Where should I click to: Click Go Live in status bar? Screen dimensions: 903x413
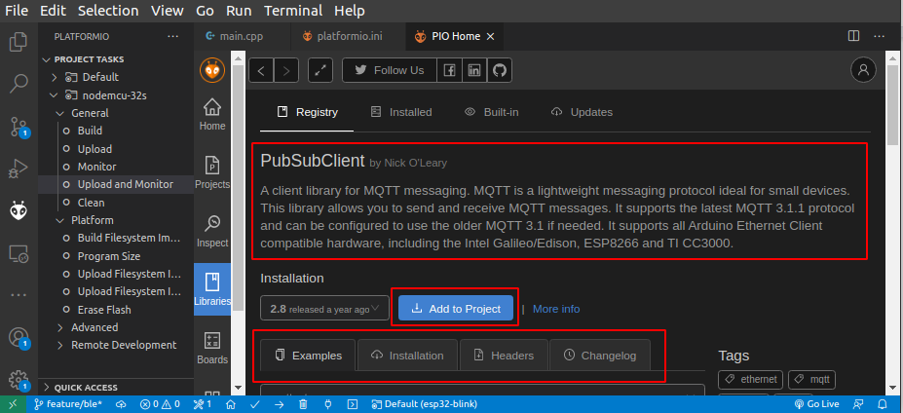[x=816, y=404]
